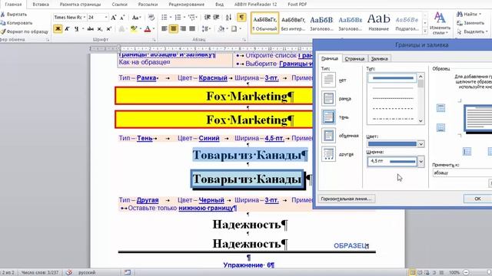Select border setting 'объемная' (3-D)
This screenshot has width=492, height=276.
[328, 136]
